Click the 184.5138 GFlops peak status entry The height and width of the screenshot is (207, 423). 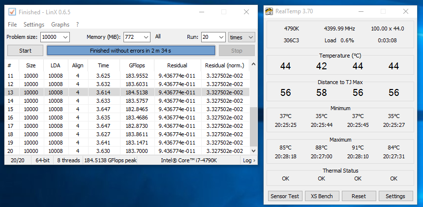(110, 160)
